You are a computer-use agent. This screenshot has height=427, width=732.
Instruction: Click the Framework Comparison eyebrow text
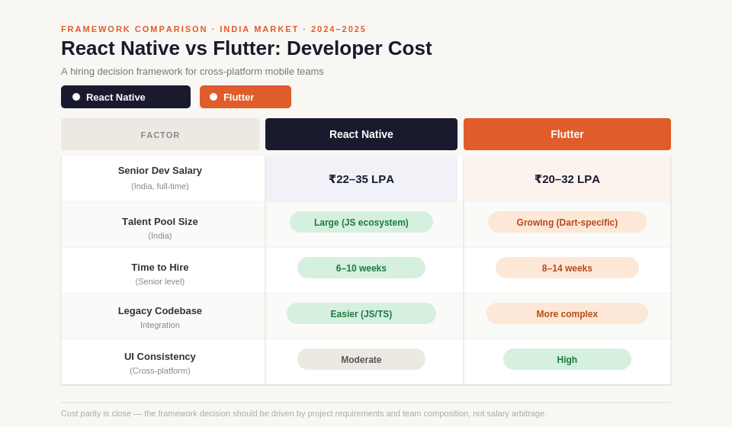coord(213,30)
